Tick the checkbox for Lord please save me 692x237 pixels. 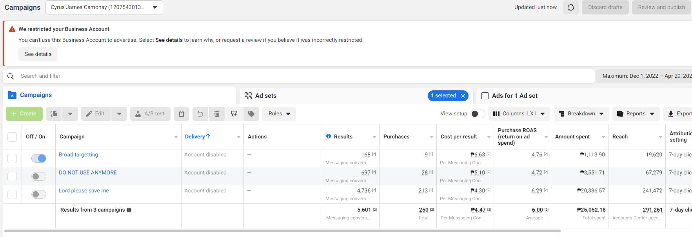pos(12,194)
